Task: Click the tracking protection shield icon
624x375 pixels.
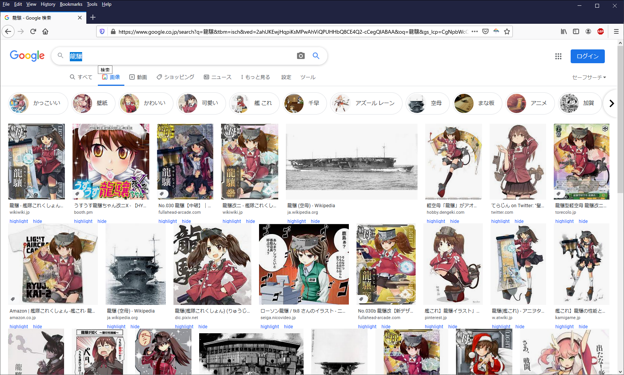Action: 102,31
